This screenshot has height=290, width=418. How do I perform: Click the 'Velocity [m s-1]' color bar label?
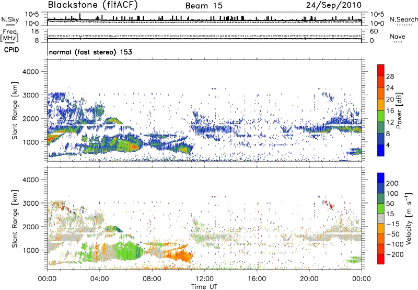[408, 218]
